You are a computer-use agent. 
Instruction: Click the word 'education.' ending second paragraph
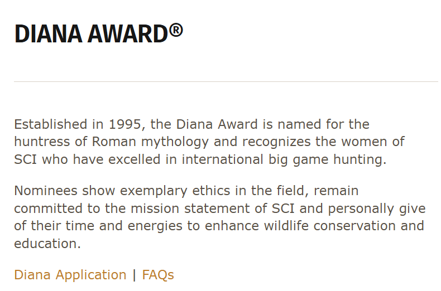[x=47, y=244]
